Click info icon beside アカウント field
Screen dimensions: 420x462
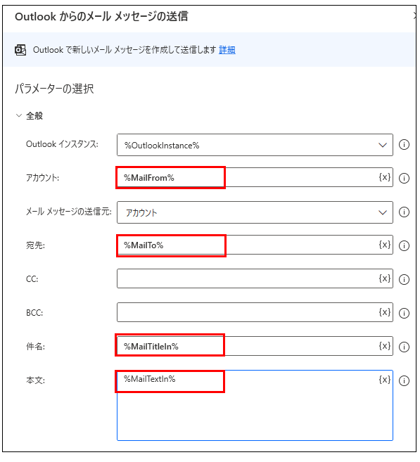[x=404, y=178]
